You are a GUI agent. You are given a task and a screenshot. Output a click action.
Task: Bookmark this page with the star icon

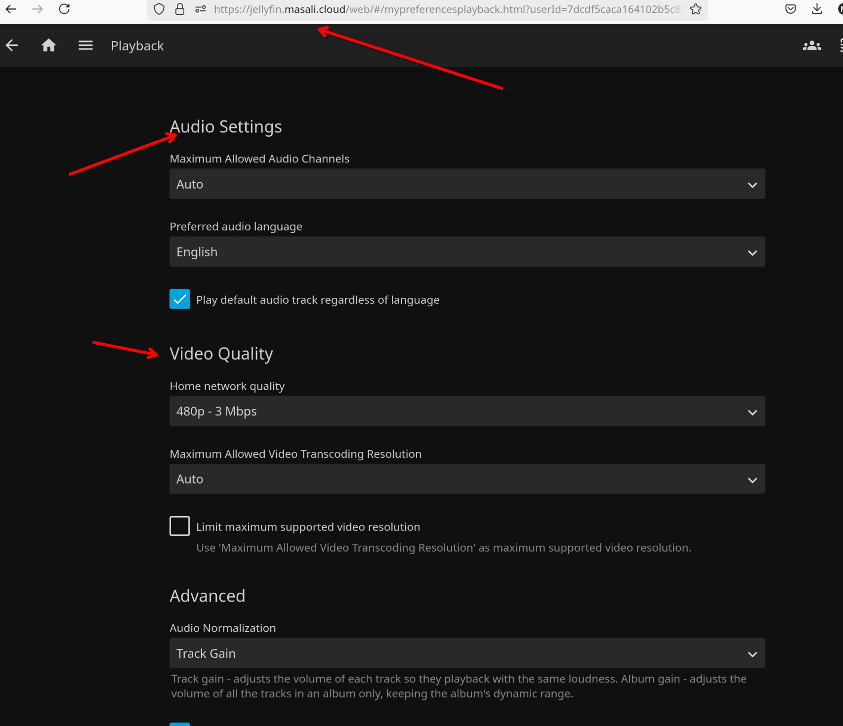[695, 9]
